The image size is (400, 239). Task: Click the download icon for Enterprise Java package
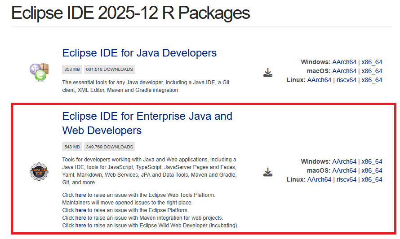(268, 172)
